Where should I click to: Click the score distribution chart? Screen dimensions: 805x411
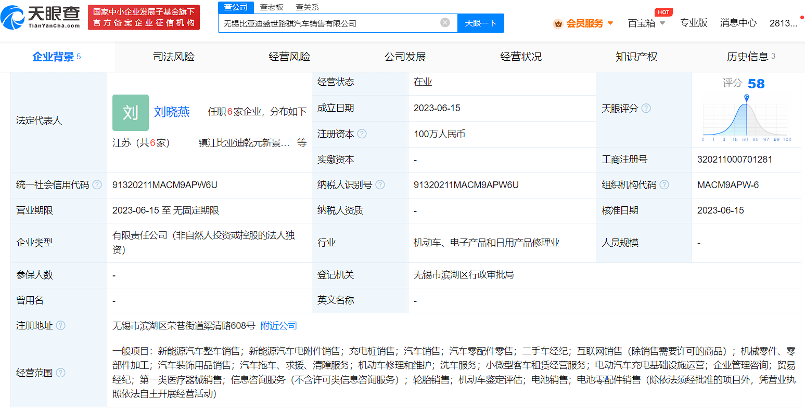746,118
